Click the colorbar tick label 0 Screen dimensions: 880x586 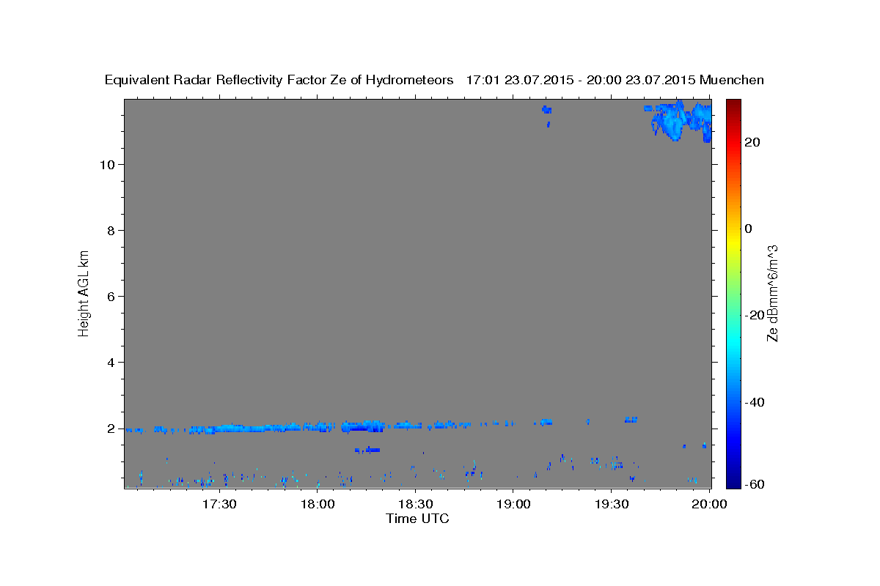749,229
